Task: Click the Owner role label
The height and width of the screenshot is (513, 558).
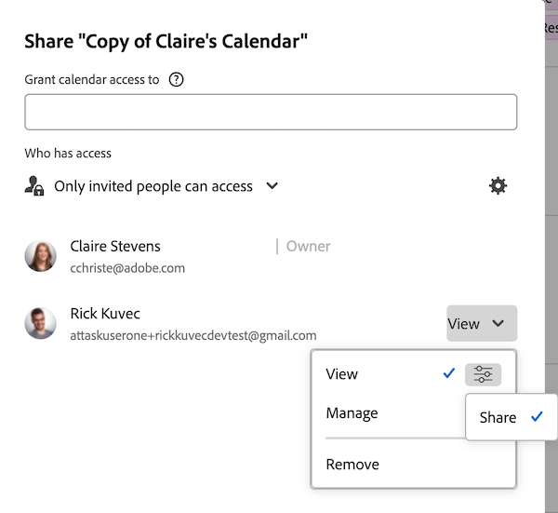Action: 308,247
